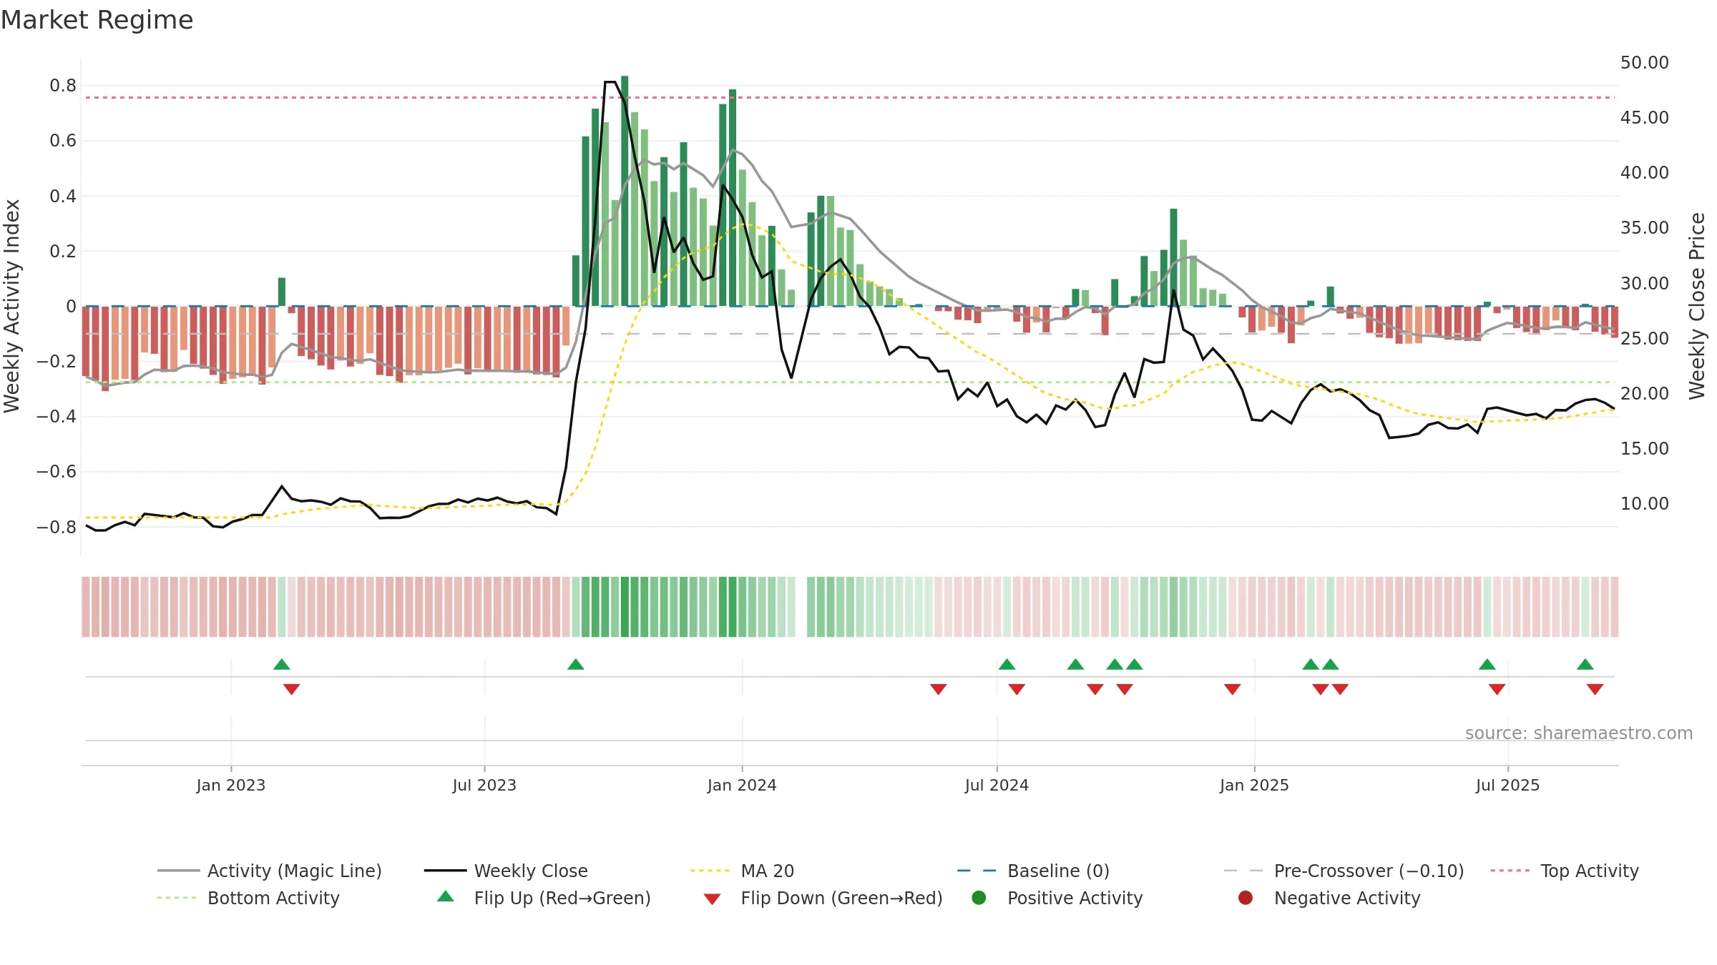1717x965 pixels.
Task: Click the Market Regime chart title
Action: [97, 20]
